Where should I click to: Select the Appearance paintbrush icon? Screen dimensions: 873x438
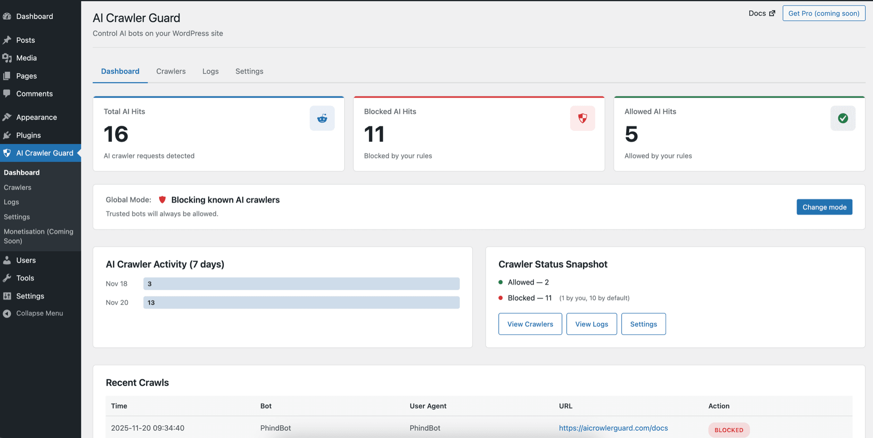[x=7, y=117]
